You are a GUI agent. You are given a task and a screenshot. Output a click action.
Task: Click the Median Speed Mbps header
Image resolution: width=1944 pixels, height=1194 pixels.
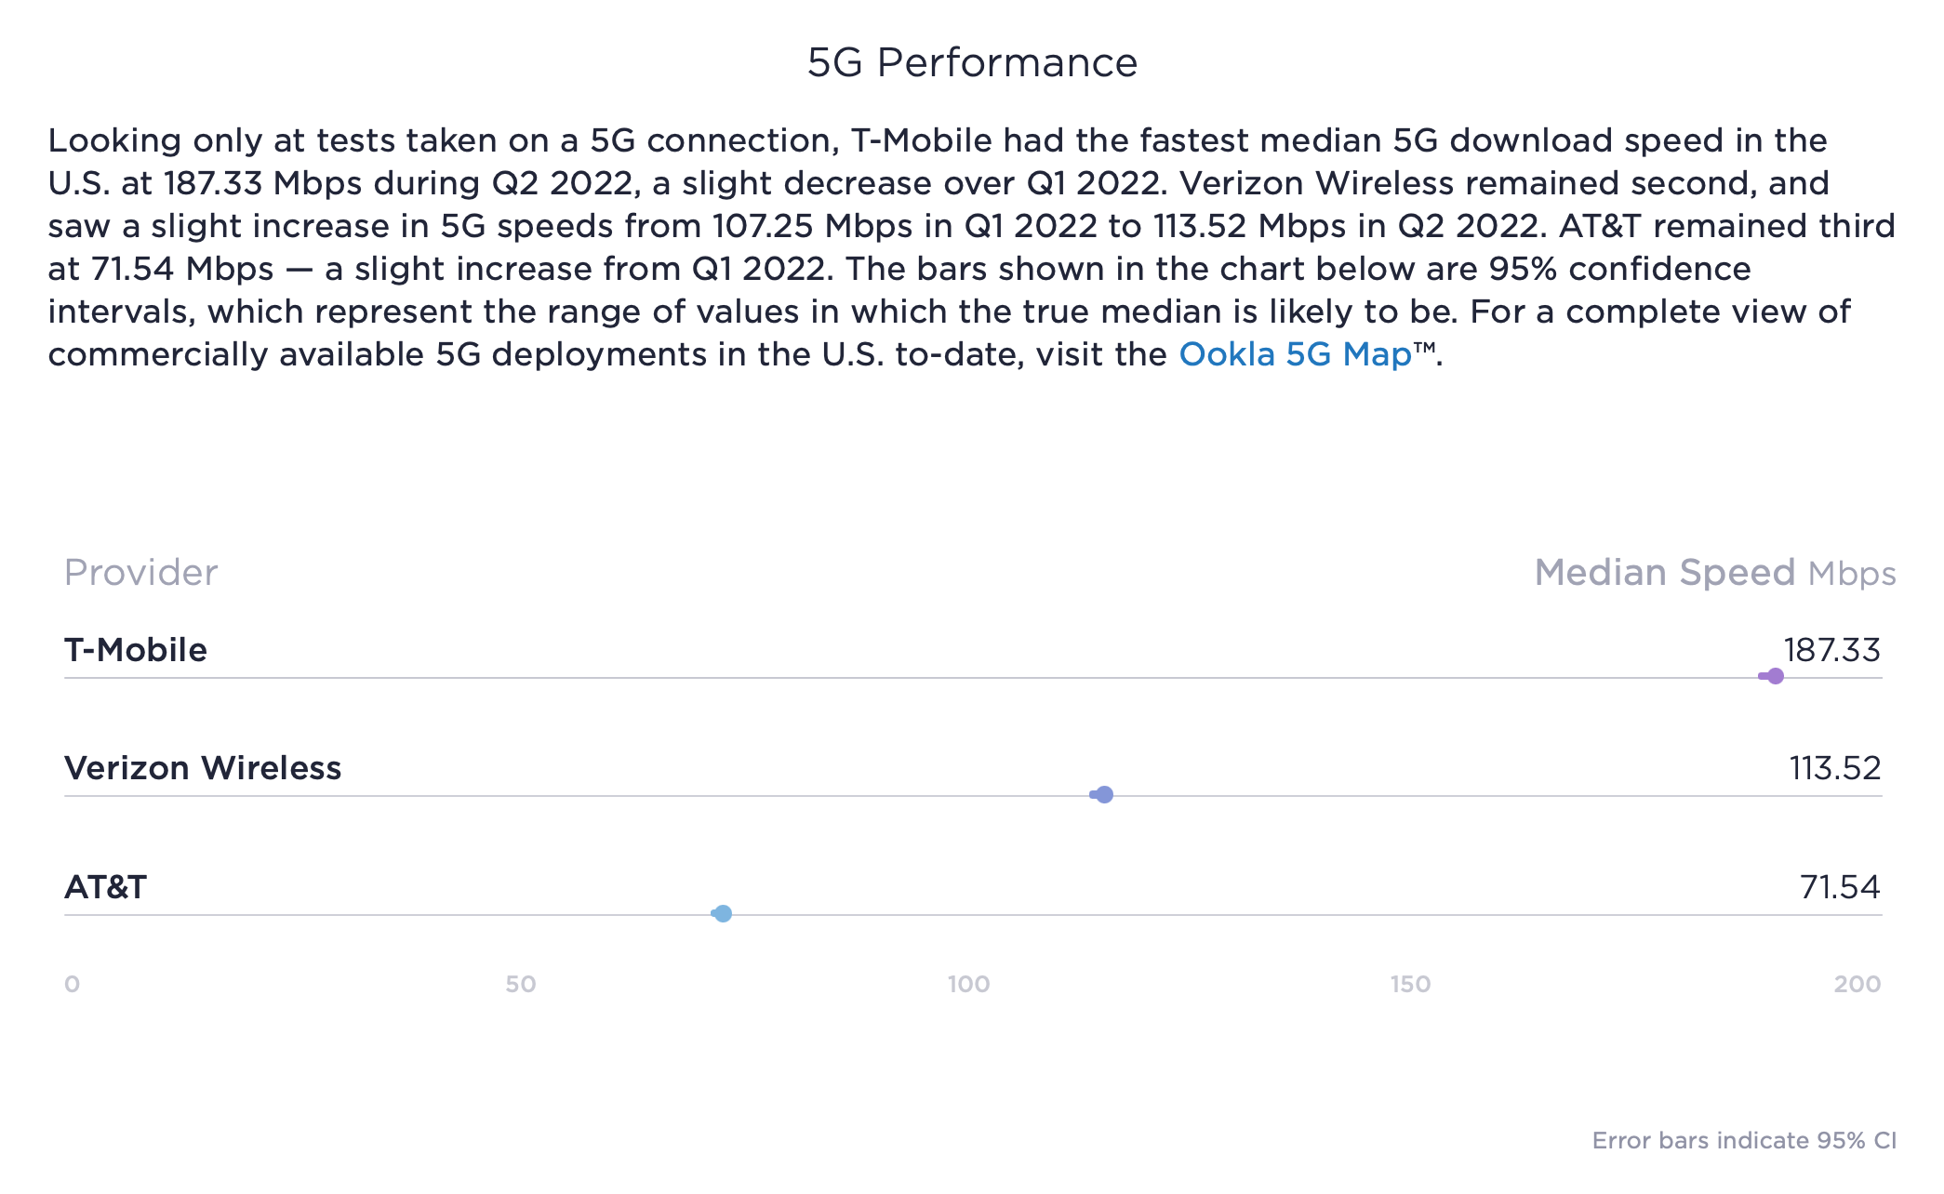coord(1714,573)
